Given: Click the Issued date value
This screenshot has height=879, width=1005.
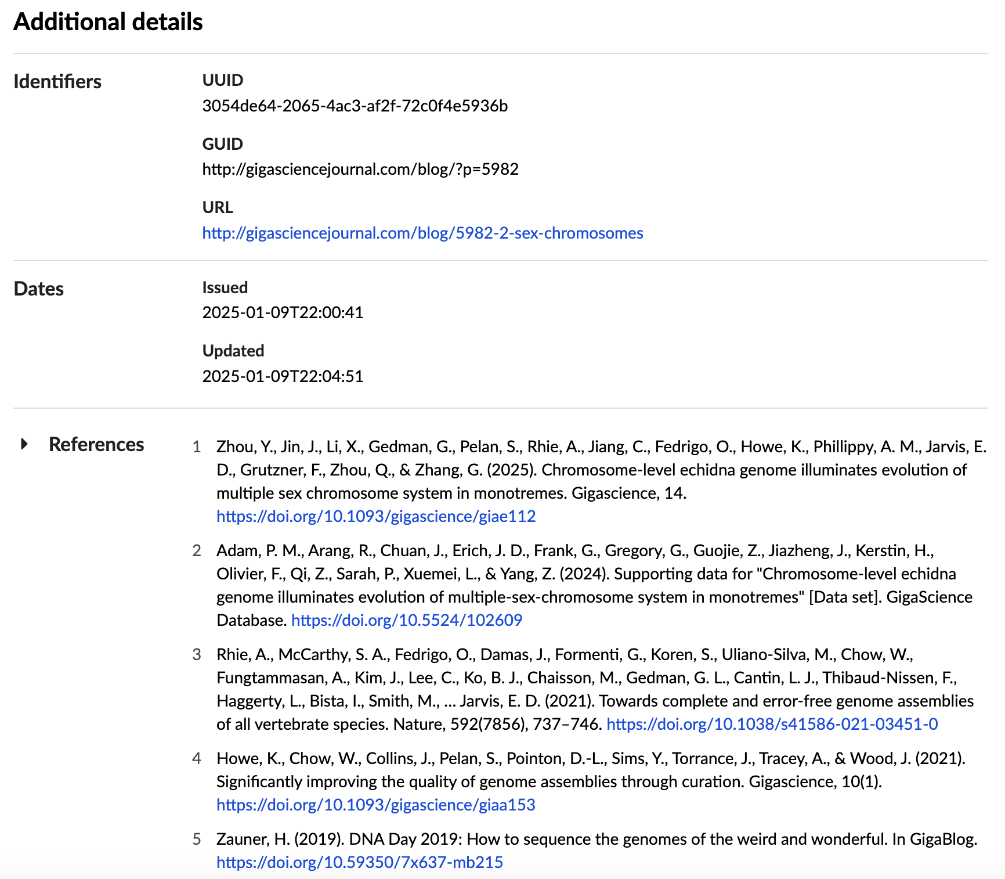Looking at the screenshot, I should click(x=283, y=312).
